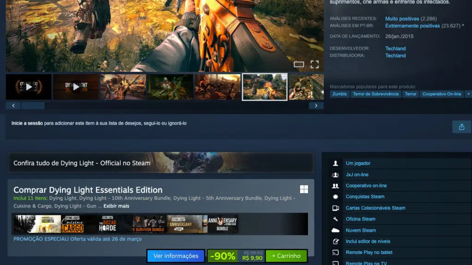The height and width of the screenshot is (265, 472).
Task: Open the share icon near the wishlist bar
Action: 461,127
